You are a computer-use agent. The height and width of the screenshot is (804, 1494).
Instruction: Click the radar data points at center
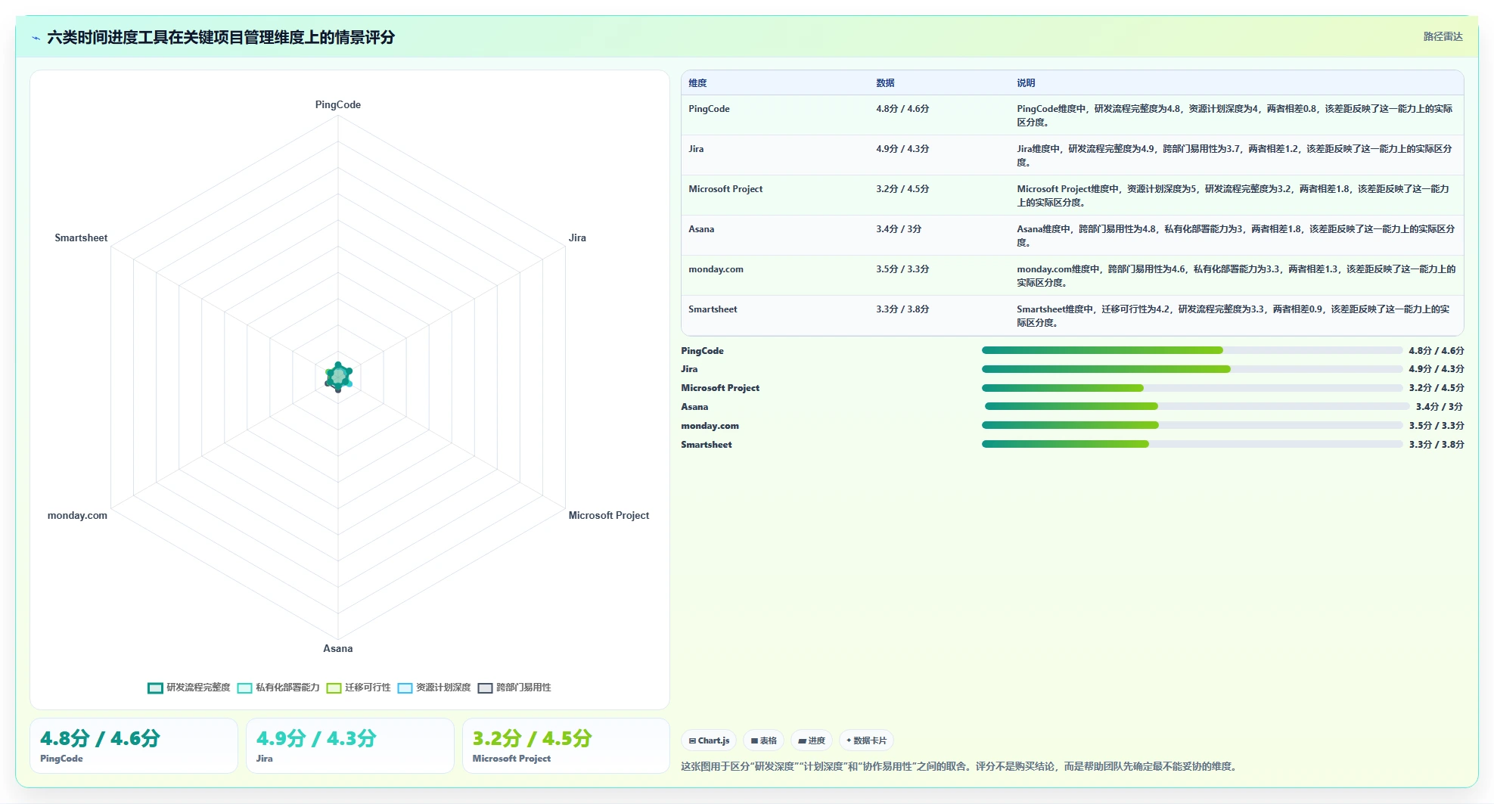tap(338, 377)
